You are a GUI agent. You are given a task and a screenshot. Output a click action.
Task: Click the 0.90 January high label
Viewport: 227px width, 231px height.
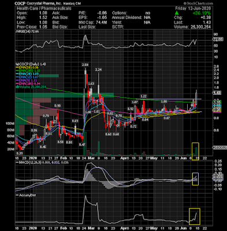(x=57, y=106)
